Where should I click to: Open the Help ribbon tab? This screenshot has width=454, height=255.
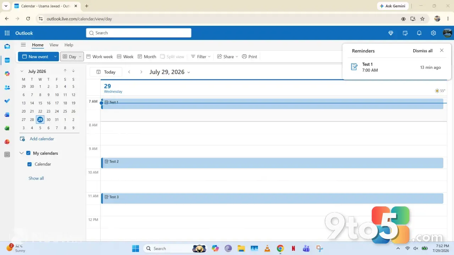pos(69,45)
